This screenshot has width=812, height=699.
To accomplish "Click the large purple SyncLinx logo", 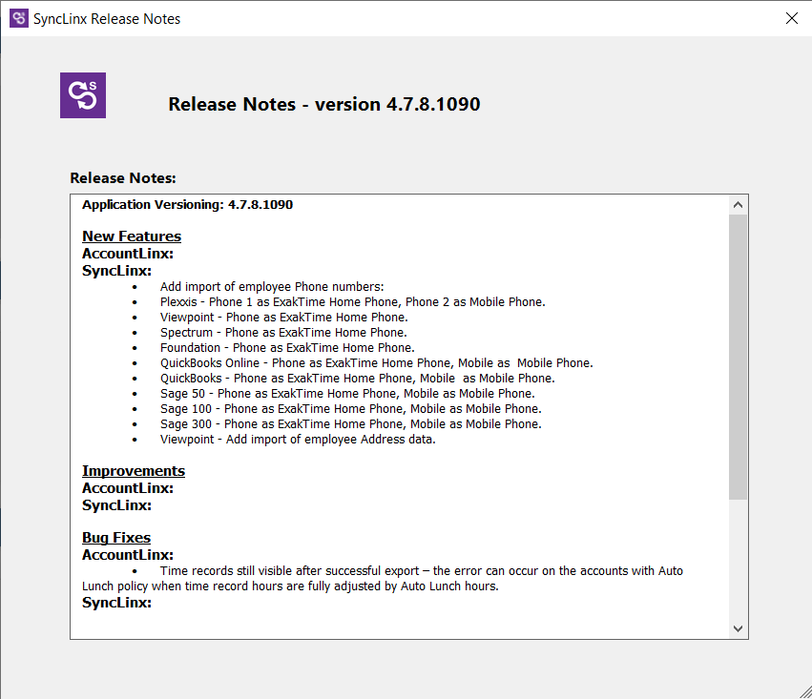I will [x=83, y=95].
